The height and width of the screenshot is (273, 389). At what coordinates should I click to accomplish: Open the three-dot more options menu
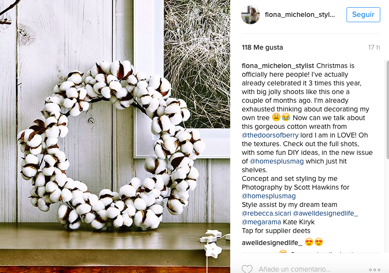pyautogui.click(x=375, y=270)
